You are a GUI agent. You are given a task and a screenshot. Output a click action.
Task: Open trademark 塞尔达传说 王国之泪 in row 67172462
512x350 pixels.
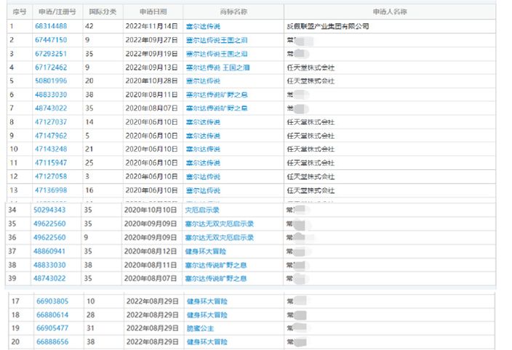click(x=217, y=68)
